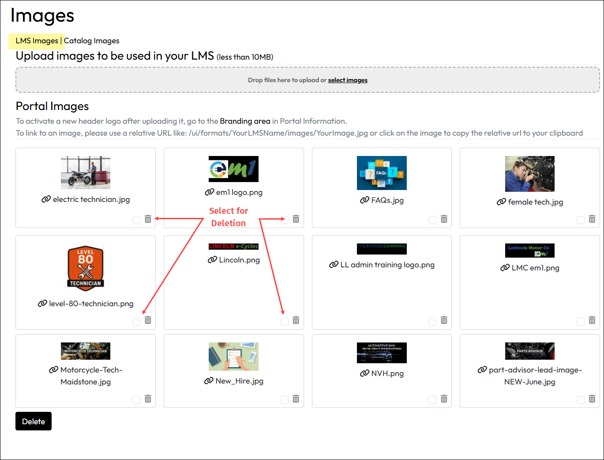
Task: Click link icon beside LMC em1.png
Action: pos(505,268)
